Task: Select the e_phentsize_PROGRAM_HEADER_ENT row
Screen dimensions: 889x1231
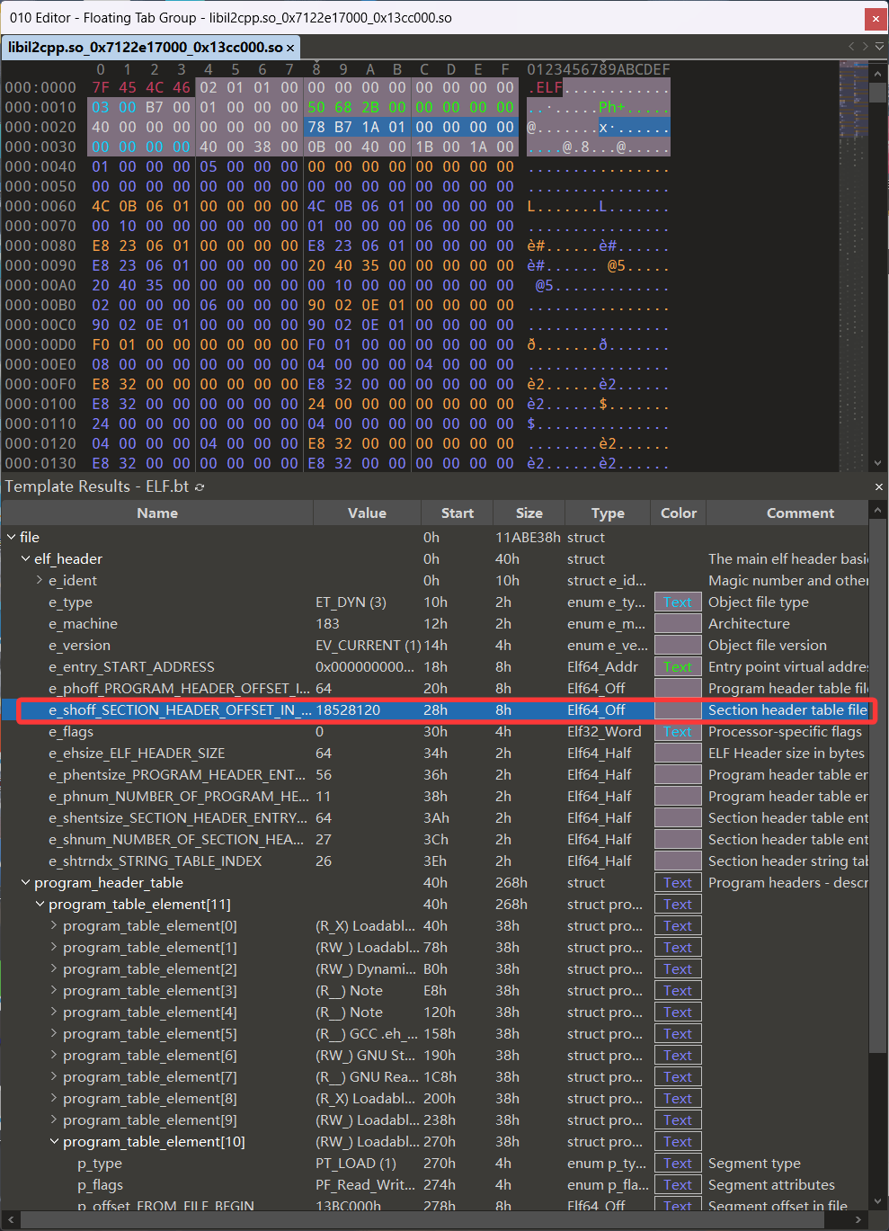Action: pos(435,774)
